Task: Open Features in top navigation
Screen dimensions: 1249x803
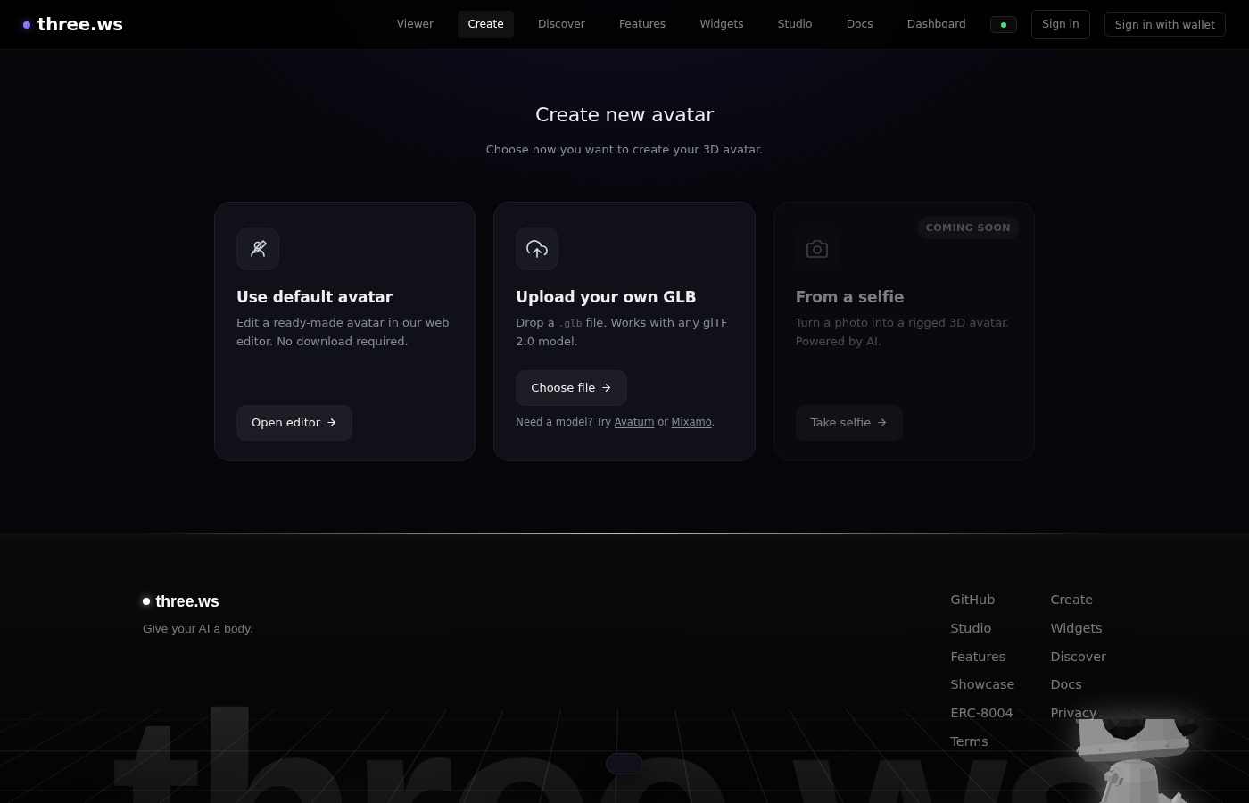Action: click(642, 24)
